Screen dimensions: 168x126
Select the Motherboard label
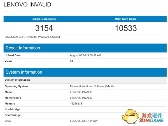pyautogui.click(x=13, y=98)
